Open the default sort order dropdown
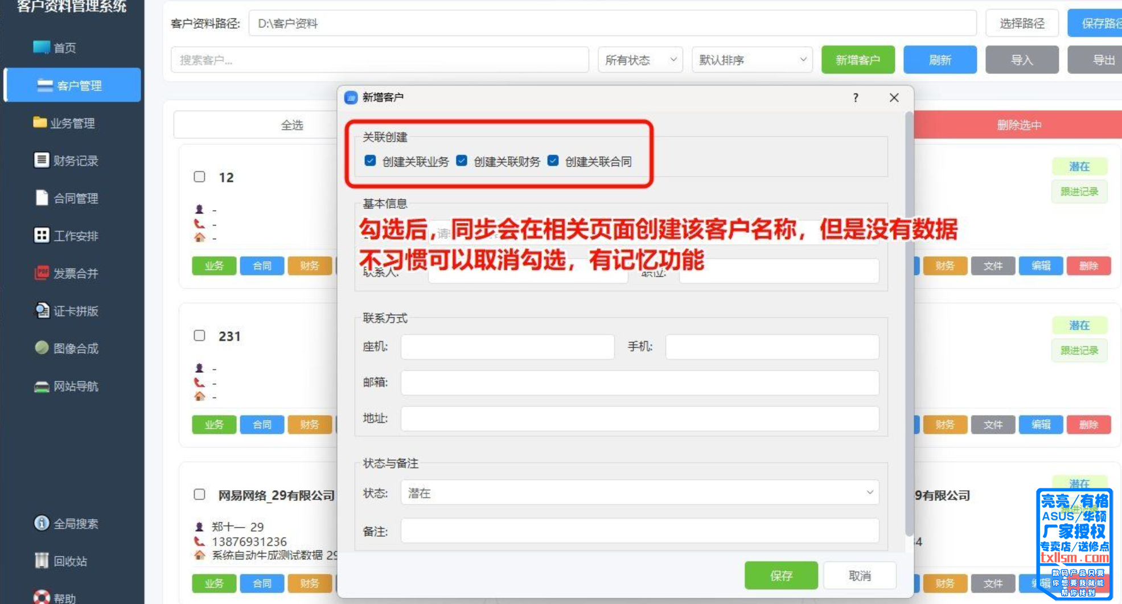 pyautogui.click(x=752, y=60)
